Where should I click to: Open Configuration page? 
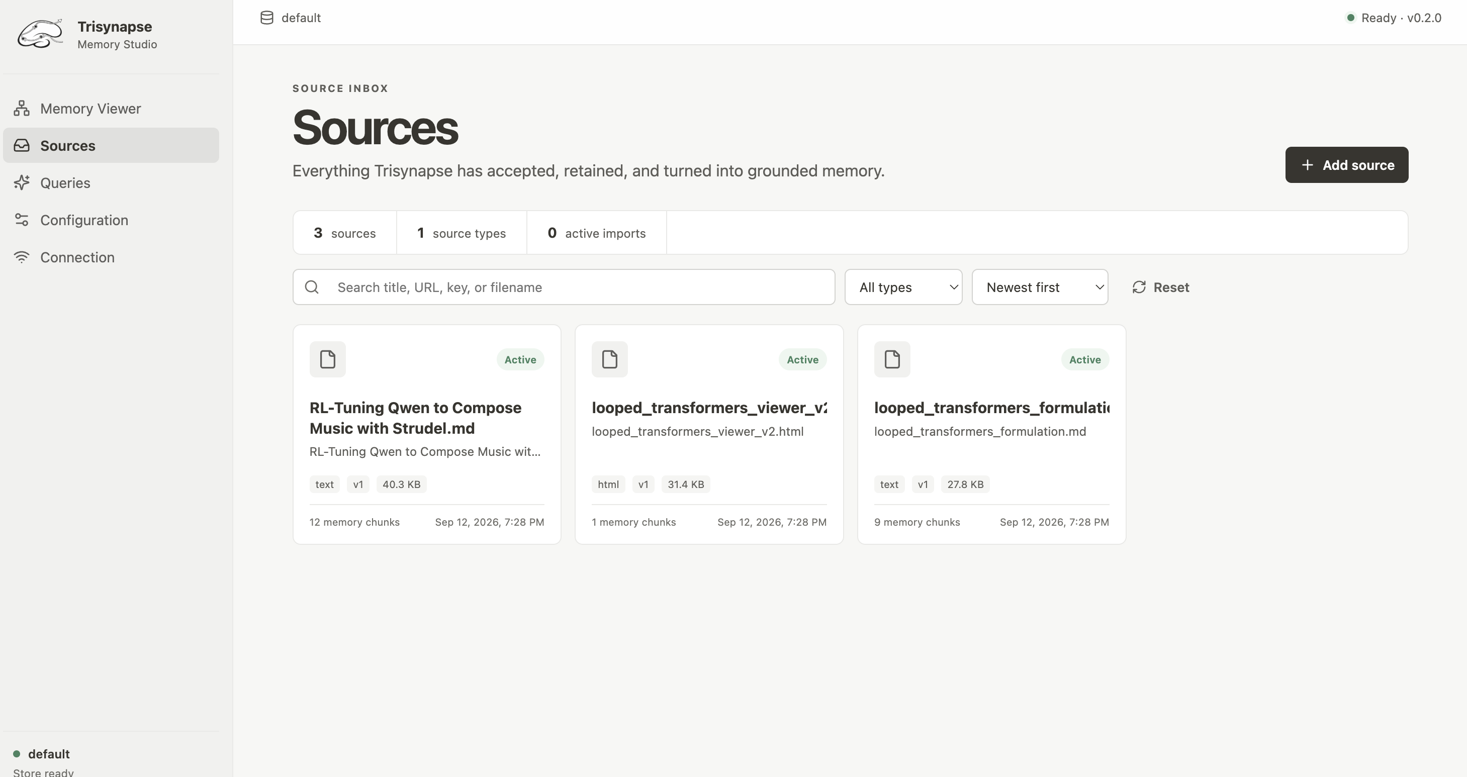pos(111,220)
